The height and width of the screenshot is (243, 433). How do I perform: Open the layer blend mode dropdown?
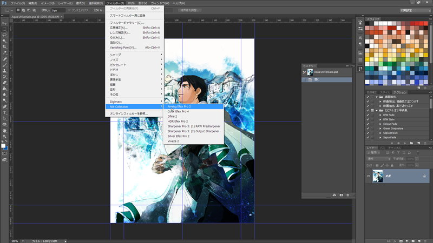[x=378, y=159]
